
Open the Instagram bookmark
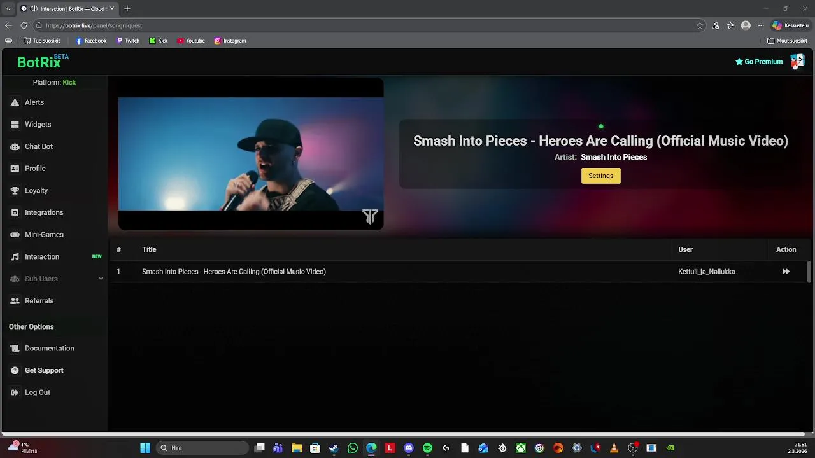click(x=230, y=41)
